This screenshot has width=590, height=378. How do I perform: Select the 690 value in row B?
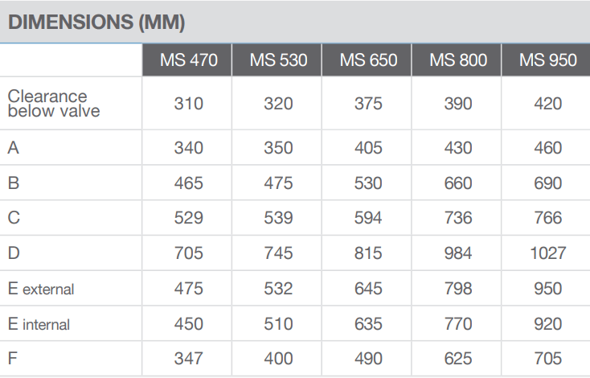coord(547,183)
